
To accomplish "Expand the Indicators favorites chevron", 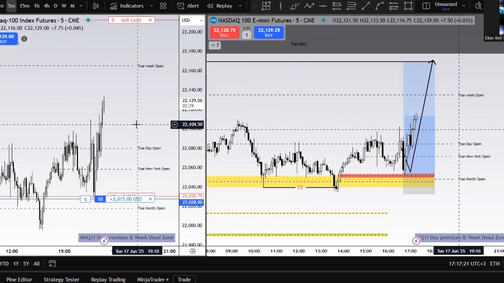I will click(151, 6).
